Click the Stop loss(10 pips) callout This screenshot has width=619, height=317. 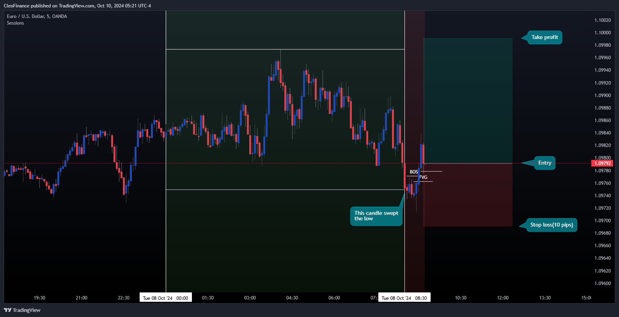tap(552, 225)
